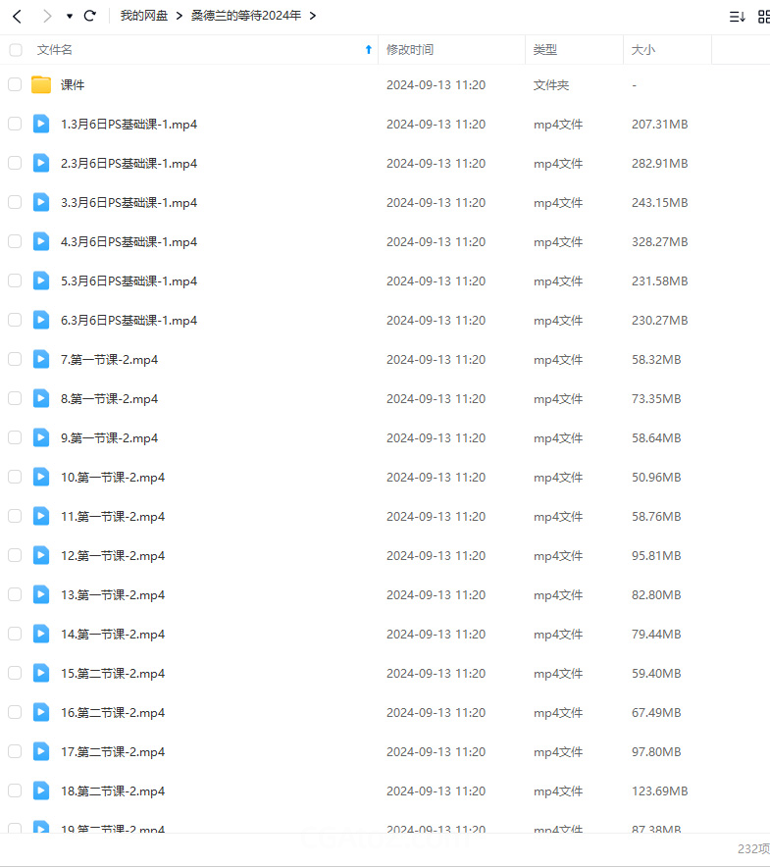770x867 pixels.
Task: Click the 课件 folder icon
Action: [41, 85]
